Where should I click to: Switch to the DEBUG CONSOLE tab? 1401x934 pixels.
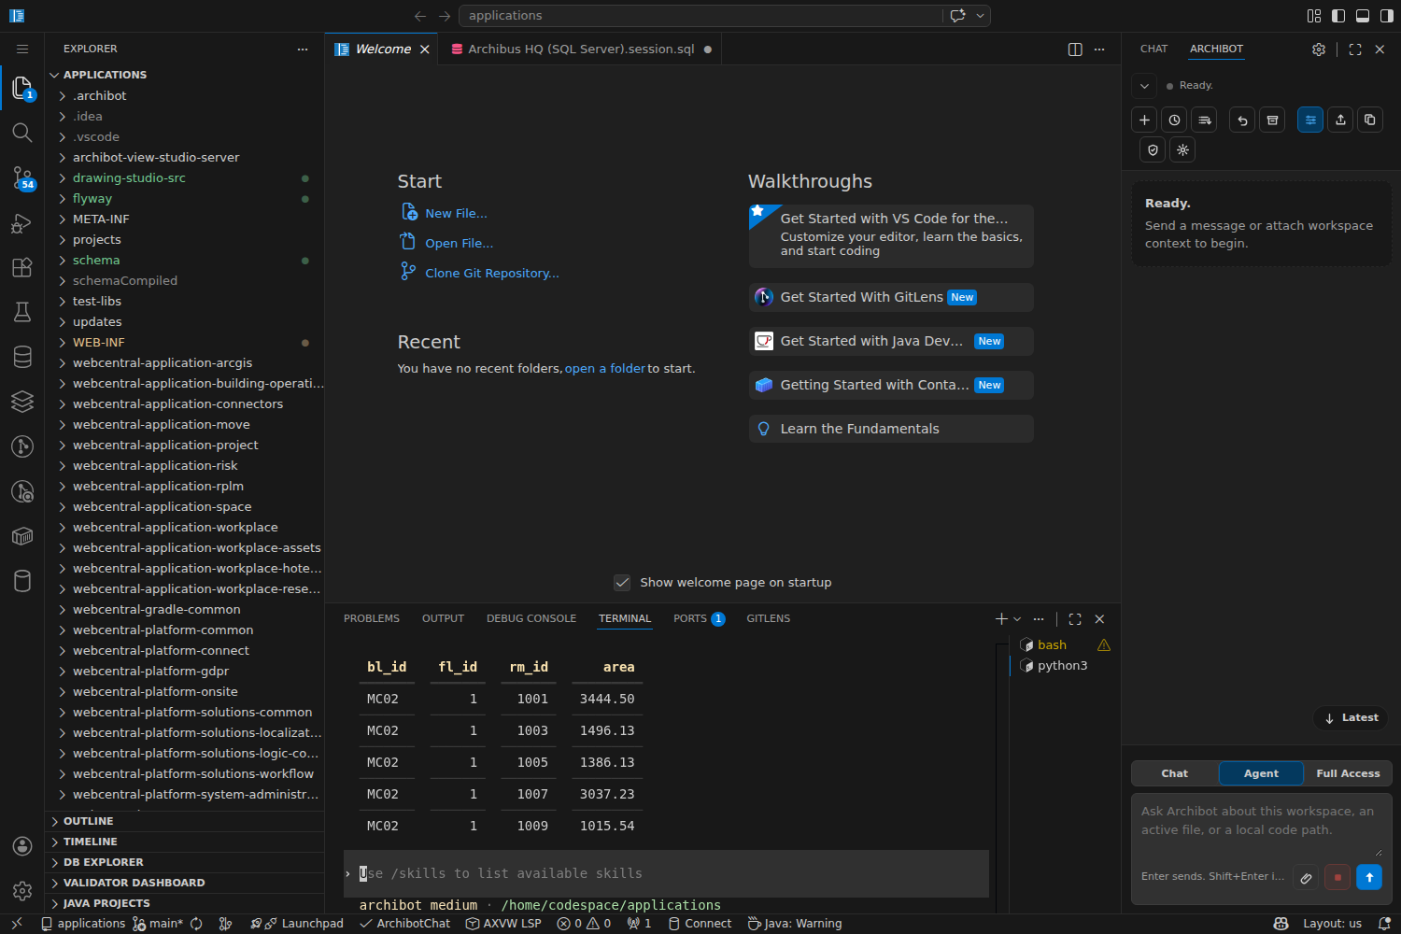tap(531, 619)
